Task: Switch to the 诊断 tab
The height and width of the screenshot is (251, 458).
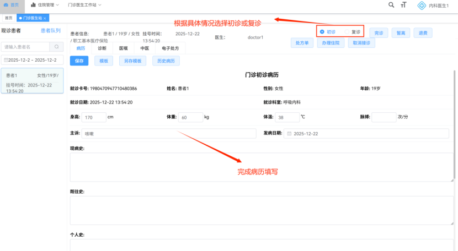Action: (x=102, y=48)
